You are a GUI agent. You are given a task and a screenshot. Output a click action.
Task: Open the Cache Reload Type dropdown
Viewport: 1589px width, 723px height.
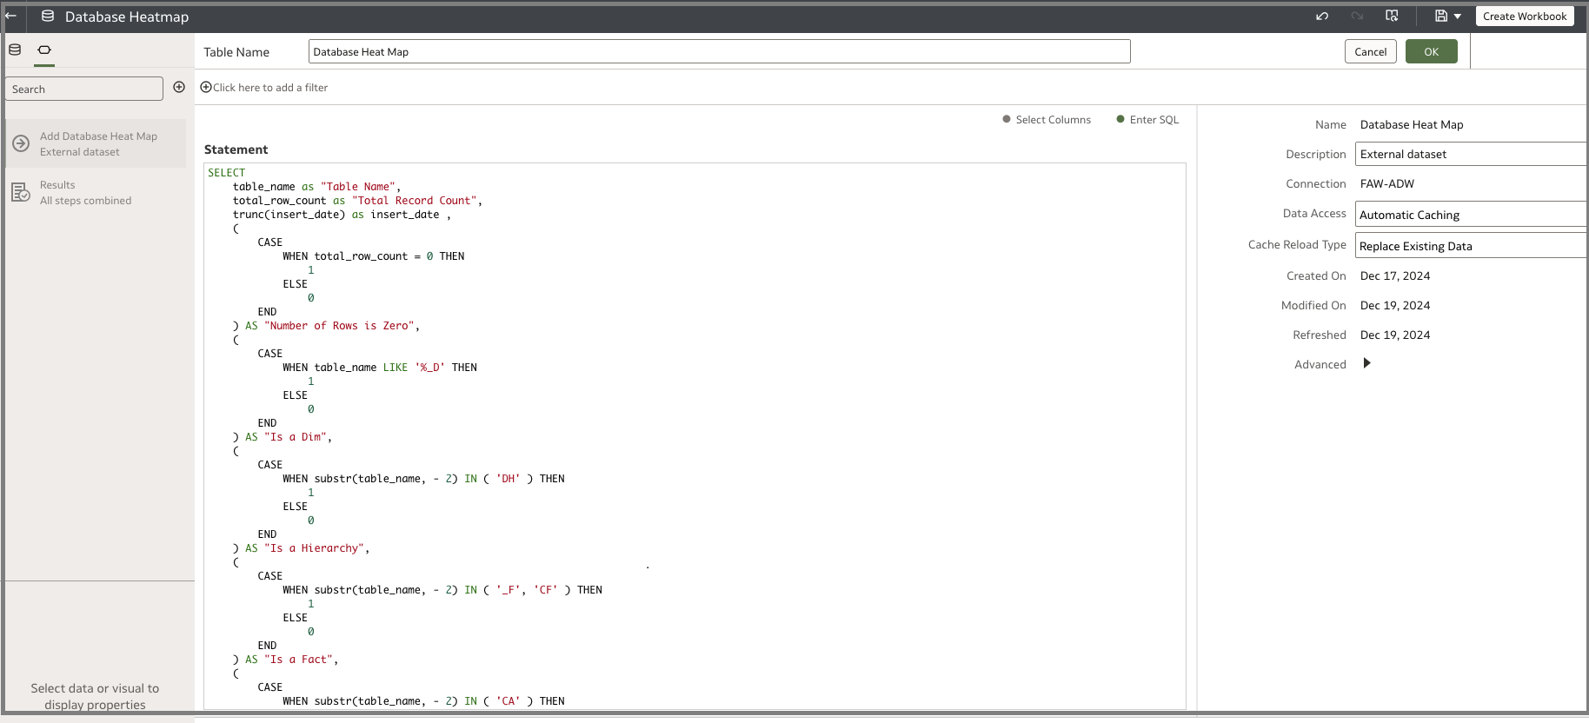coord(1471,245)
